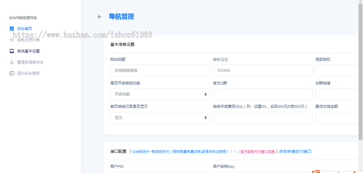Click the logout icon next to 退出后台登录
The width and height of the screenshot is (363, 173).
click(12, 73)
